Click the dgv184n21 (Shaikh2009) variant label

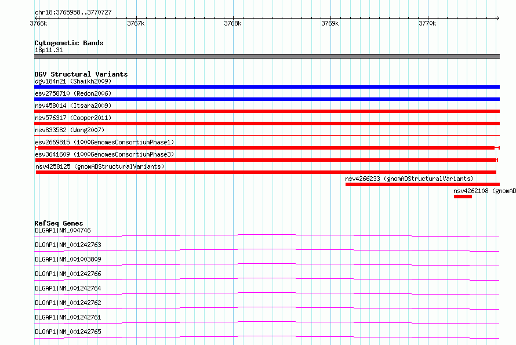pyautogui.click(x=73, y=81)
